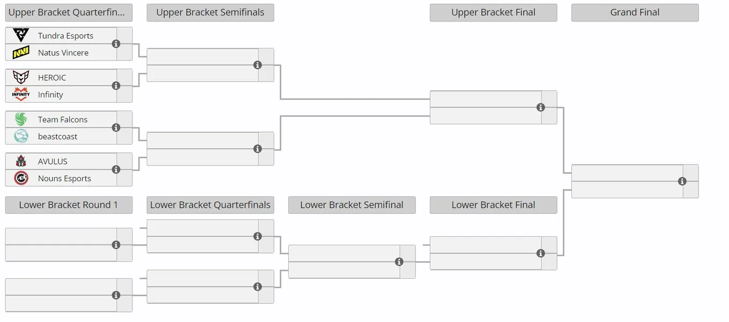This screenshot has height=322, width=729.
Task: Click the Upper Bracket Semifinals header
Action: [x=210, y=12]
